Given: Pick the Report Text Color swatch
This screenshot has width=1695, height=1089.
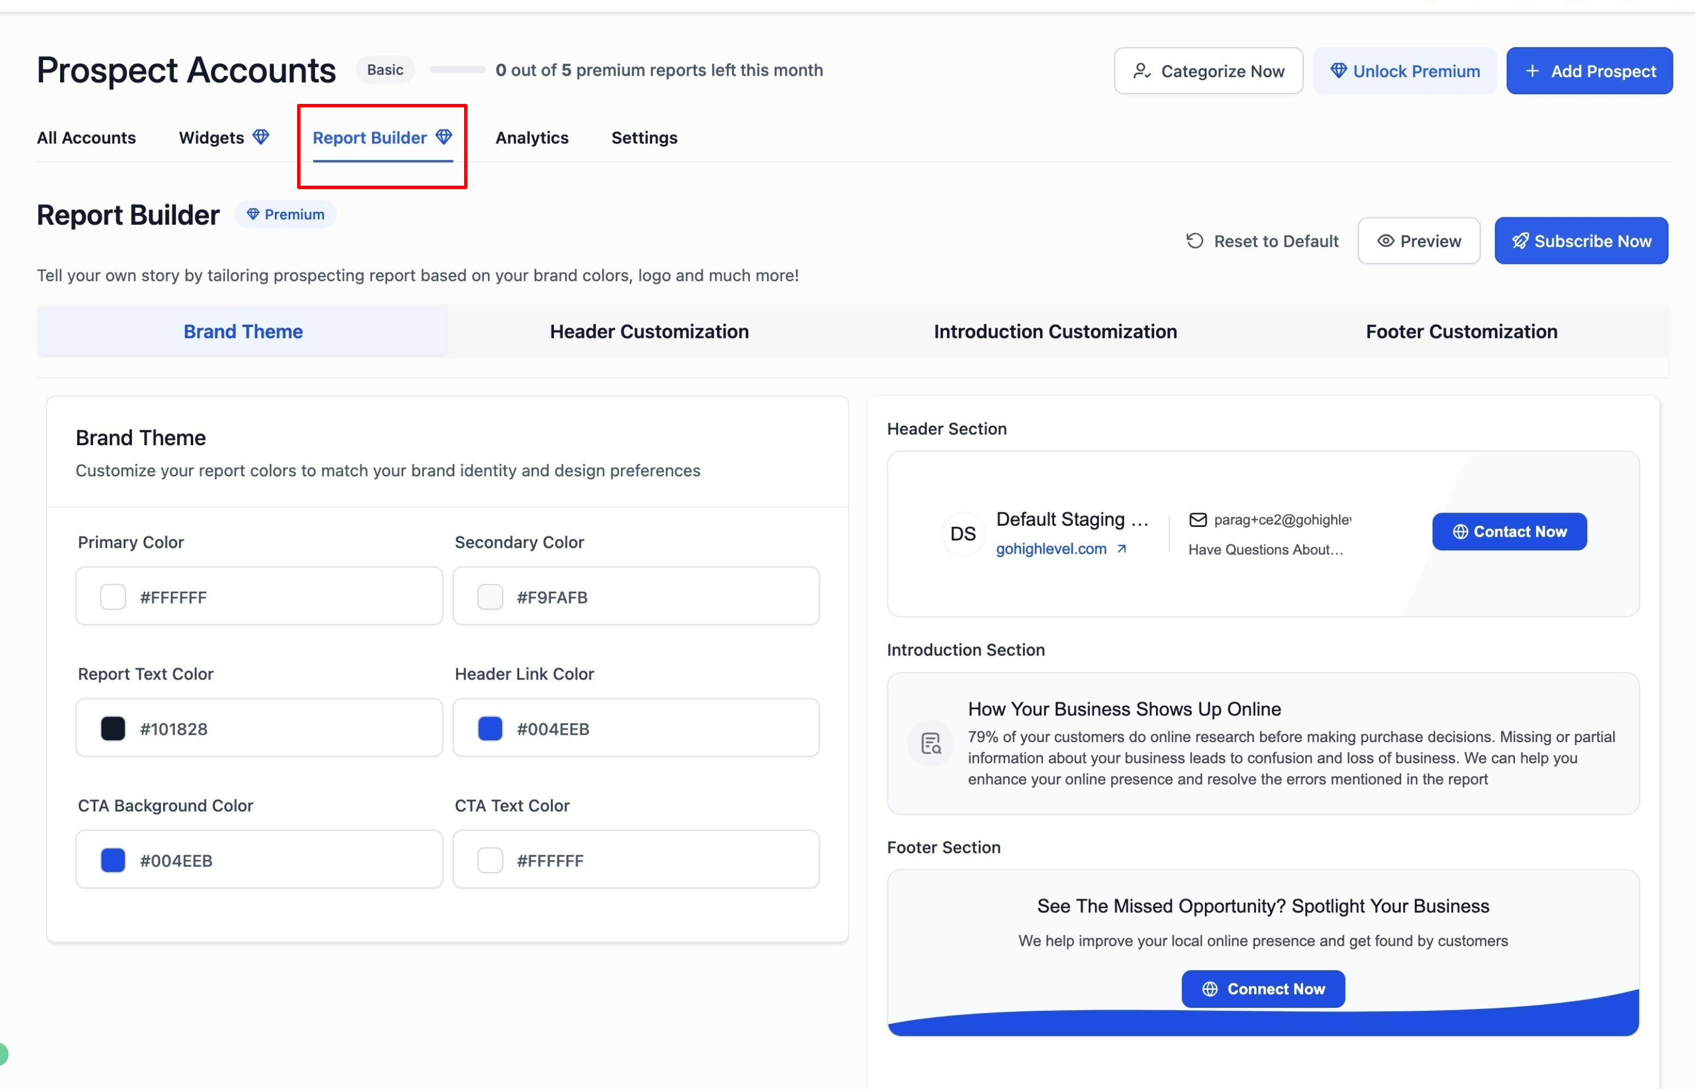Looking at the screenshot, I should (113, 728).
